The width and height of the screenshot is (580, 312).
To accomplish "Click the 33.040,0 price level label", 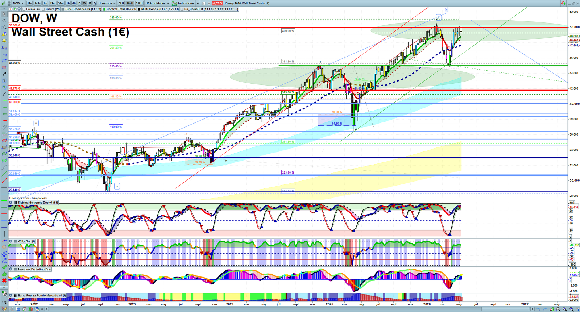I will tap(14, 155).
